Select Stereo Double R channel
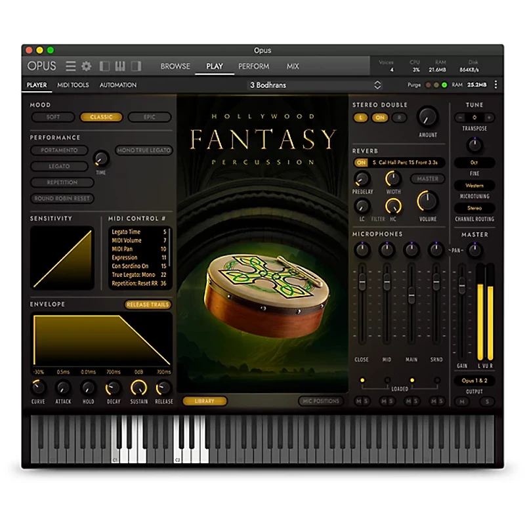Image resolution: width=525 pixels, height=525 pixels. [399, 117]
